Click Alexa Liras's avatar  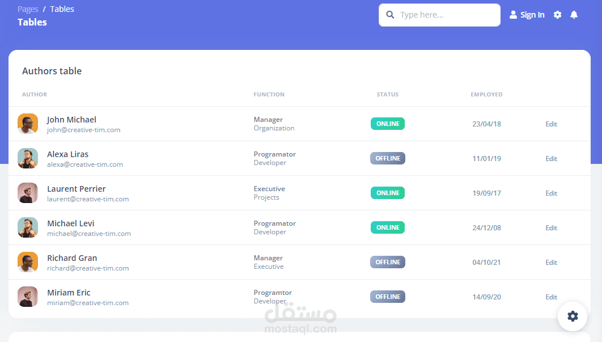[x=28, y=158]
